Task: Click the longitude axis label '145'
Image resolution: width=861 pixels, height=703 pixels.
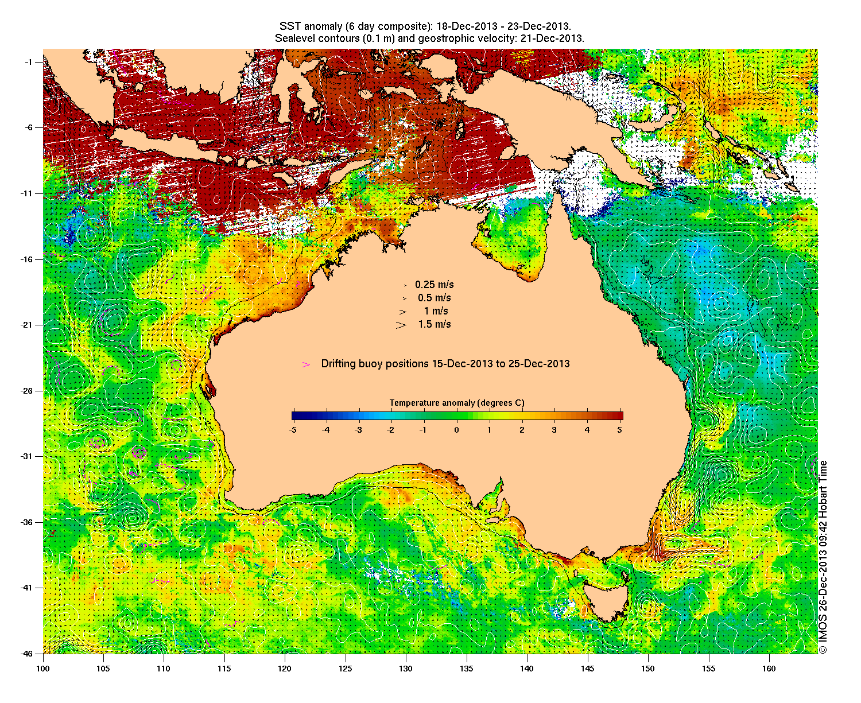Action: (x=588, y=669)
